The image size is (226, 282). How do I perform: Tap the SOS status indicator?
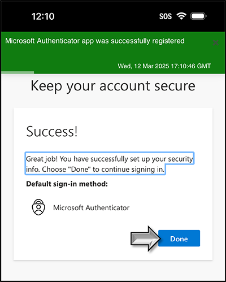click(x=166, y=16)
